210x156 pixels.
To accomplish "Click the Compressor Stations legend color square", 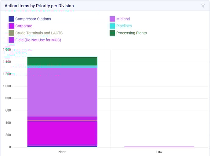I will point(11,19).
